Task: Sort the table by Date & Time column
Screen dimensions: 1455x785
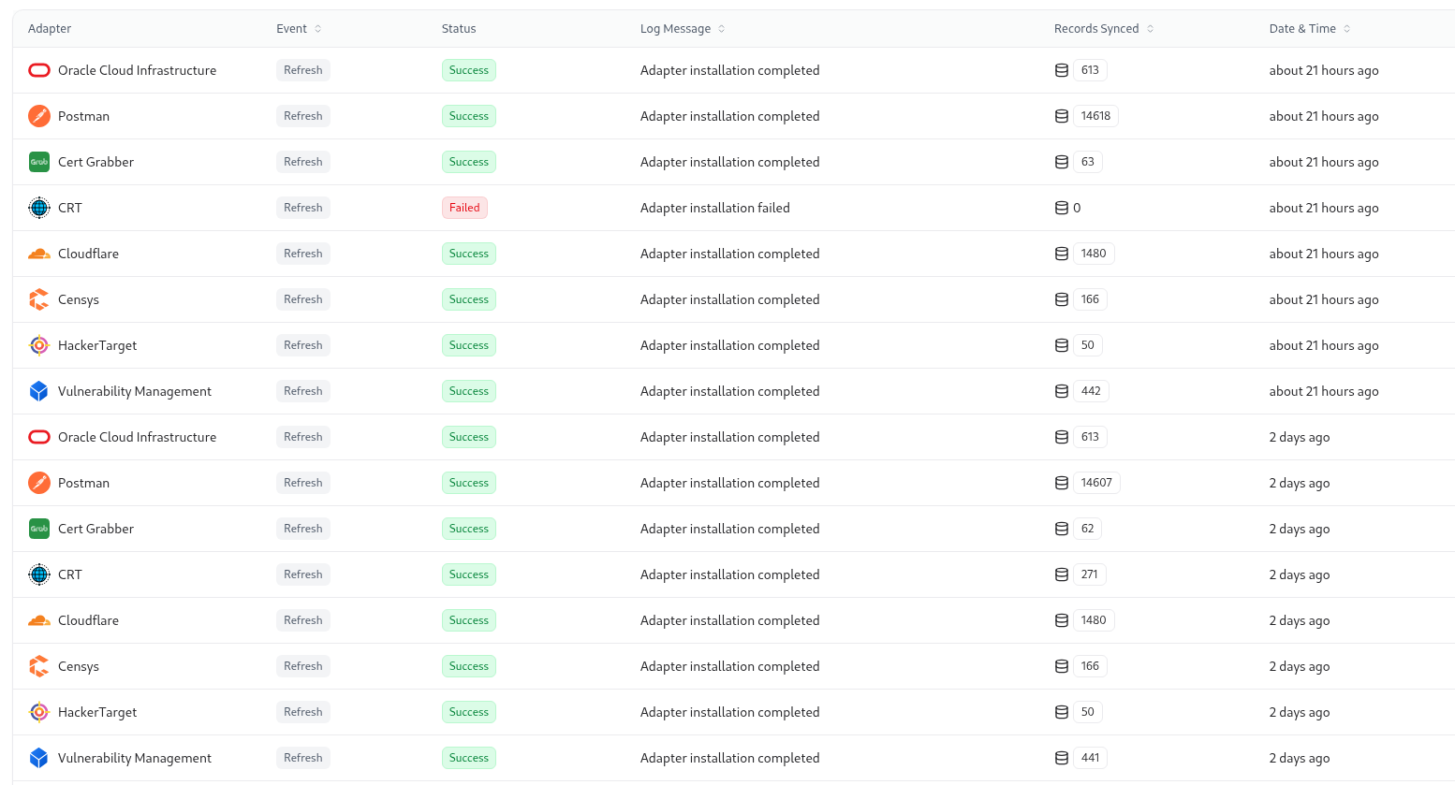Action: point(1346,29)
